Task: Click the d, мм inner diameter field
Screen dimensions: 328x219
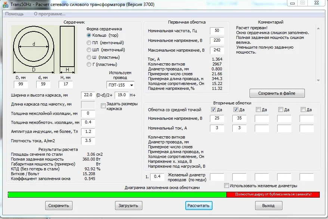Action: coord(43,84)
